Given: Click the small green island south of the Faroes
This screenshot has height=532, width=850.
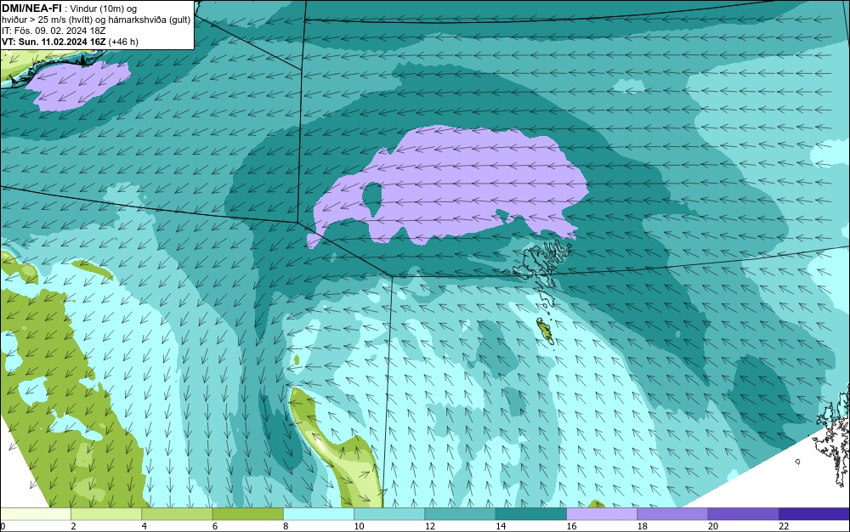Looking at the screenshot, I should [545, 330].
